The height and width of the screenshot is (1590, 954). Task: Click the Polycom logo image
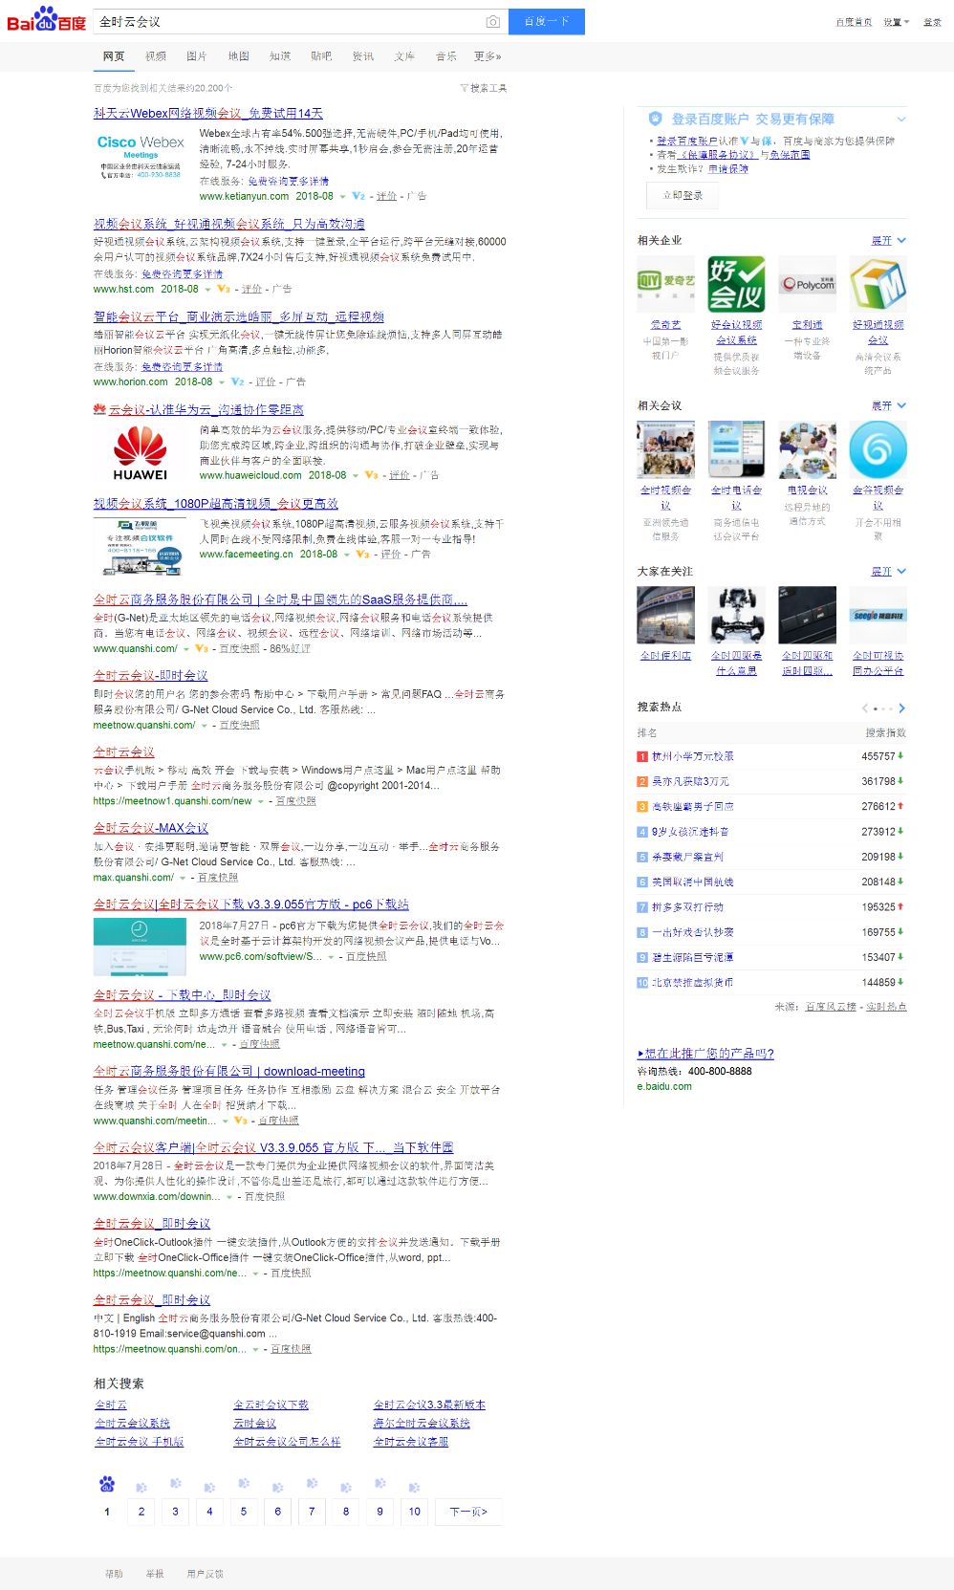tap(808, 283)
